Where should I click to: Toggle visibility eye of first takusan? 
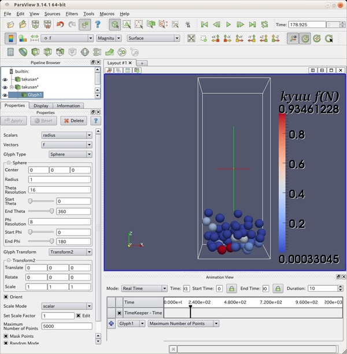tap(5, 79)
